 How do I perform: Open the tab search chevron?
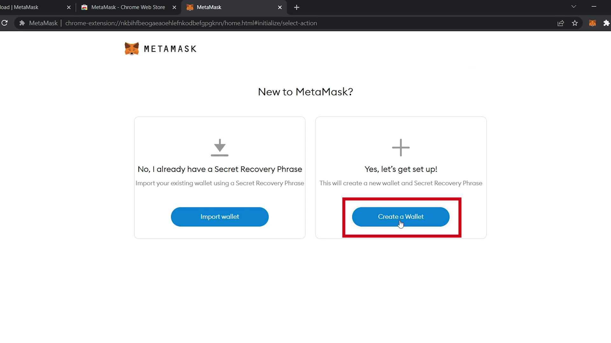pos(574,6)
